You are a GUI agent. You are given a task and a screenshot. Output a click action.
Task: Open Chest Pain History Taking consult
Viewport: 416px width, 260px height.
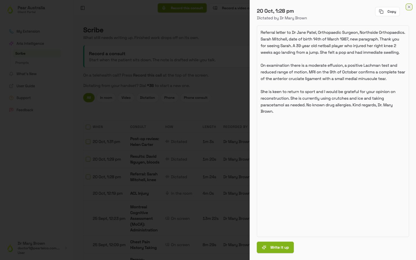pos(144,245)
